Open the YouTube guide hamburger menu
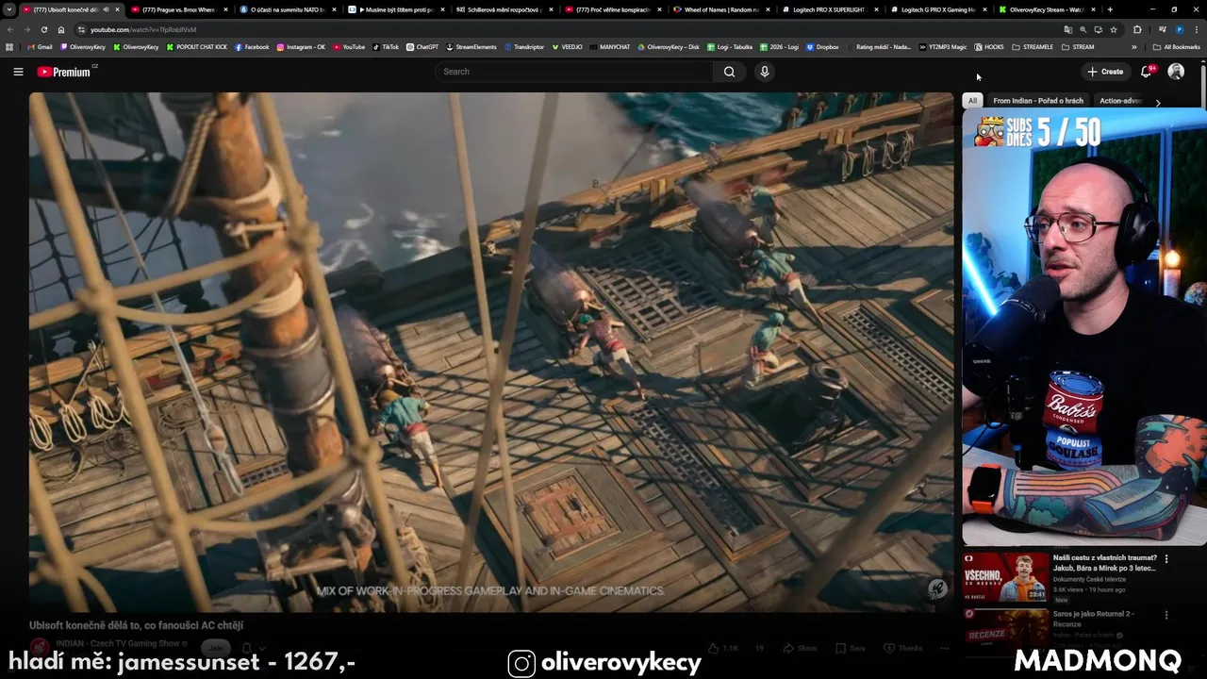 coord(18,72)
